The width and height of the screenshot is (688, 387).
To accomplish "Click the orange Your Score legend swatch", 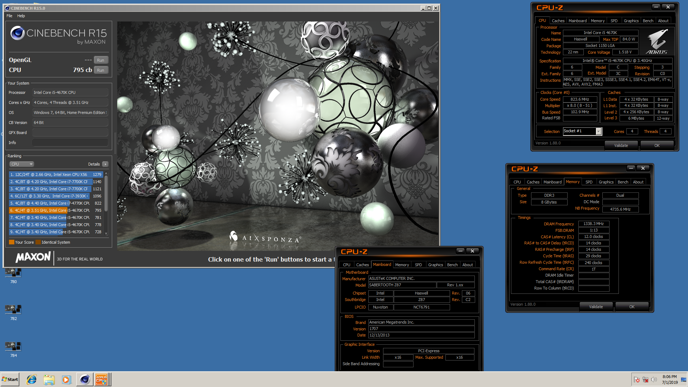I will pyautogui.click(x=11, y=242).
